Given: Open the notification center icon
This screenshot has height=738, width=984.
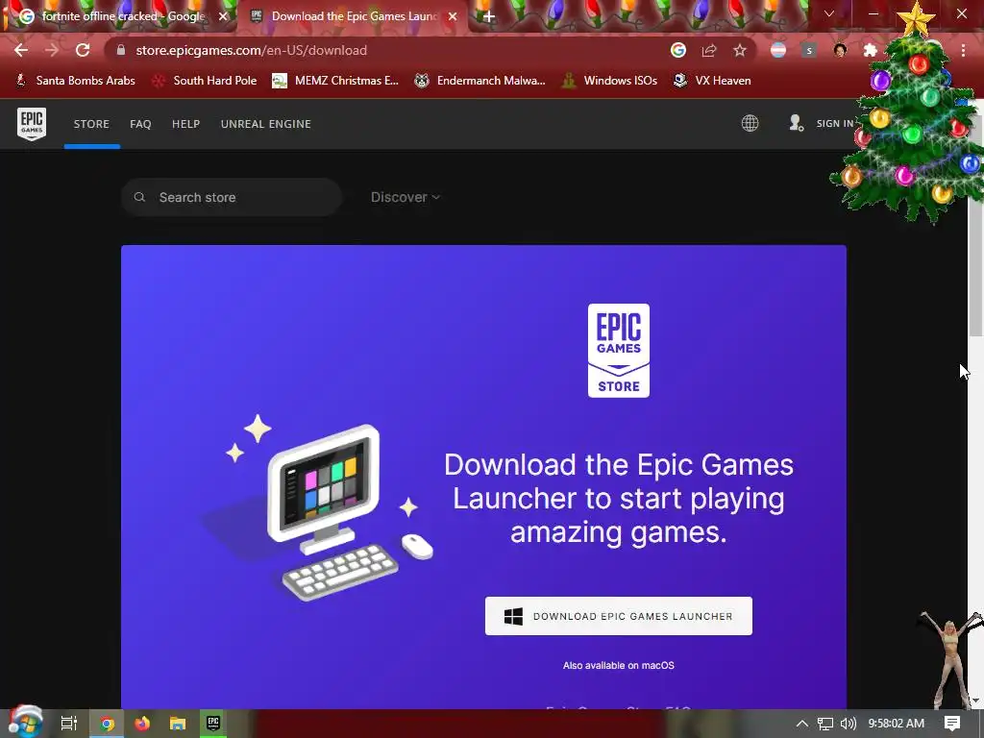Looking at the screenshot, I should [952, 723].
